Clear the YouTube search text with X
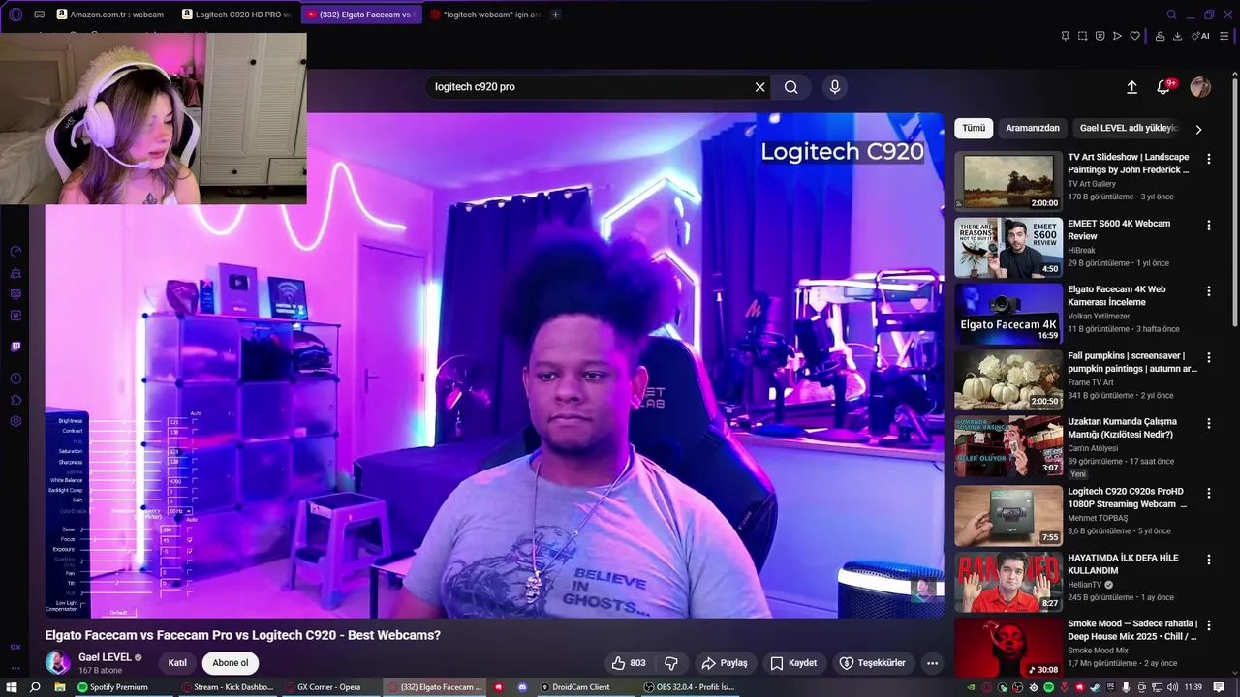 760,87
